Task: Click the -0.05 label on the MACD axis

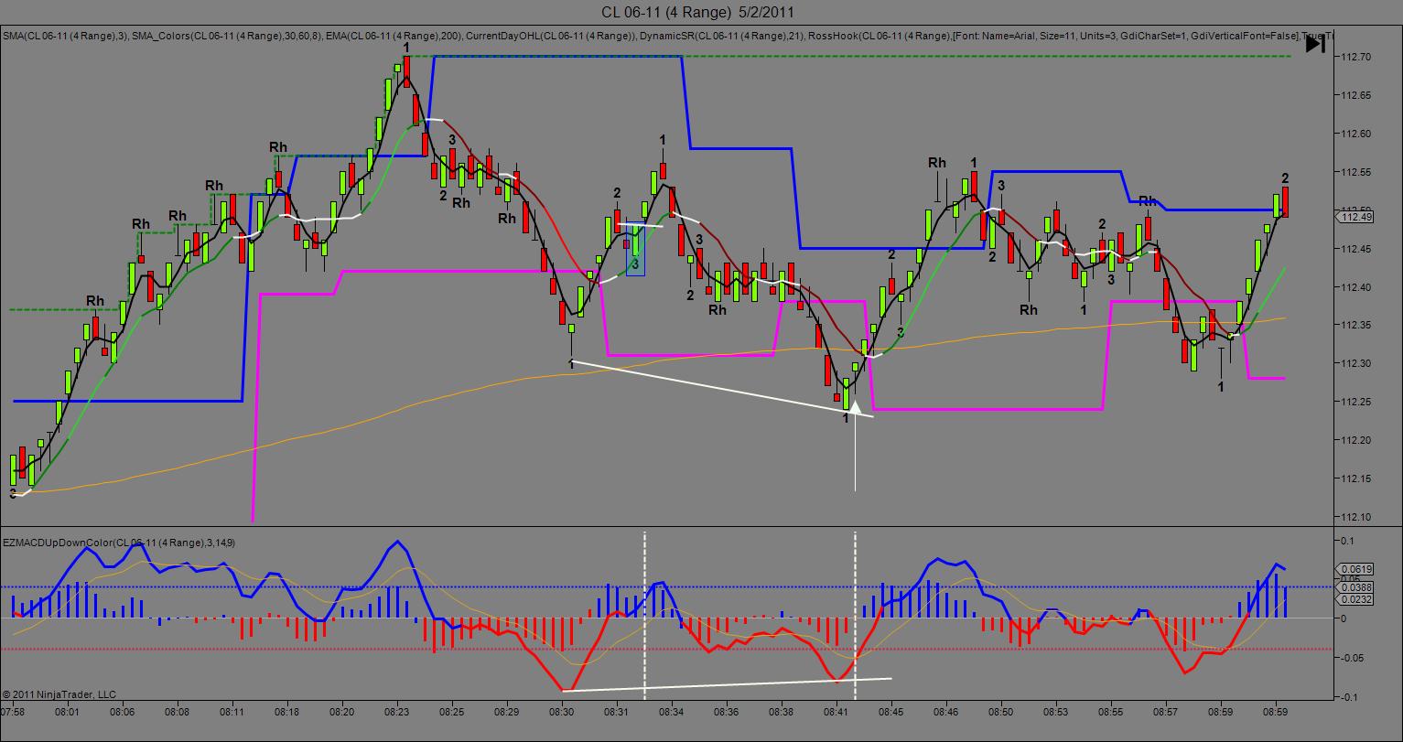Action: pos(1351,658)
